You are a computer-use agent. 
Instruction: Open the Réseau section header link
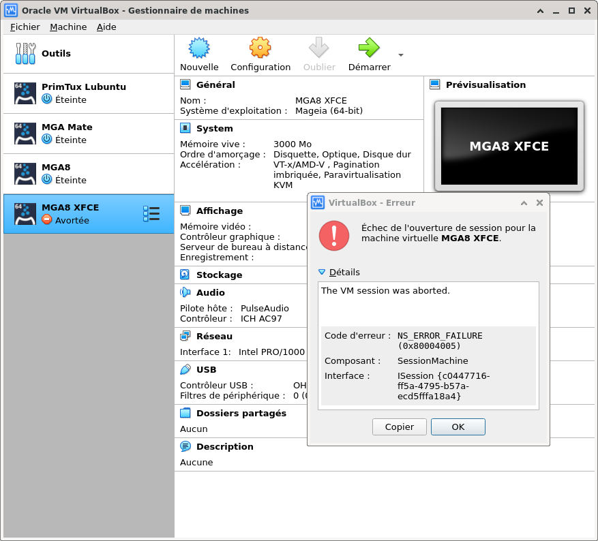click(x=214, y=336)
